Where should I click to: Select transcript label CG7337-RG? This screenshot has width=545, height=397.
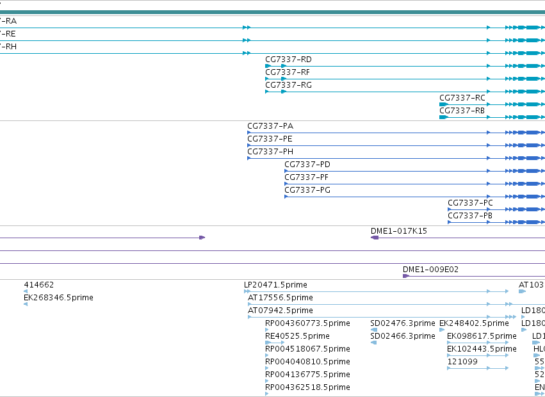pos(288,85)
